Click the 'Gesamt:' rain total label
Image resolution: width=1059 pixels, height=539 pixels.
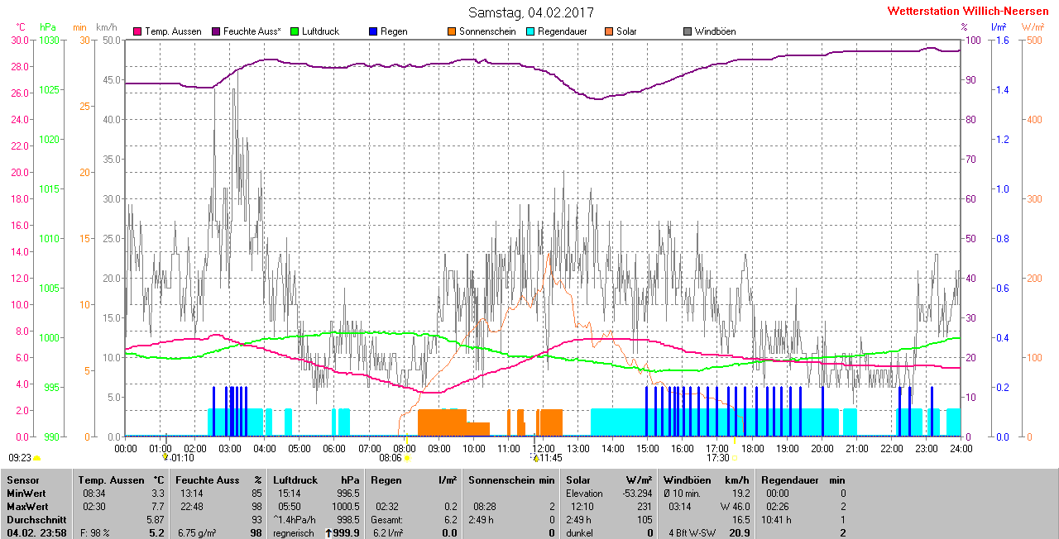click(388, 519)
